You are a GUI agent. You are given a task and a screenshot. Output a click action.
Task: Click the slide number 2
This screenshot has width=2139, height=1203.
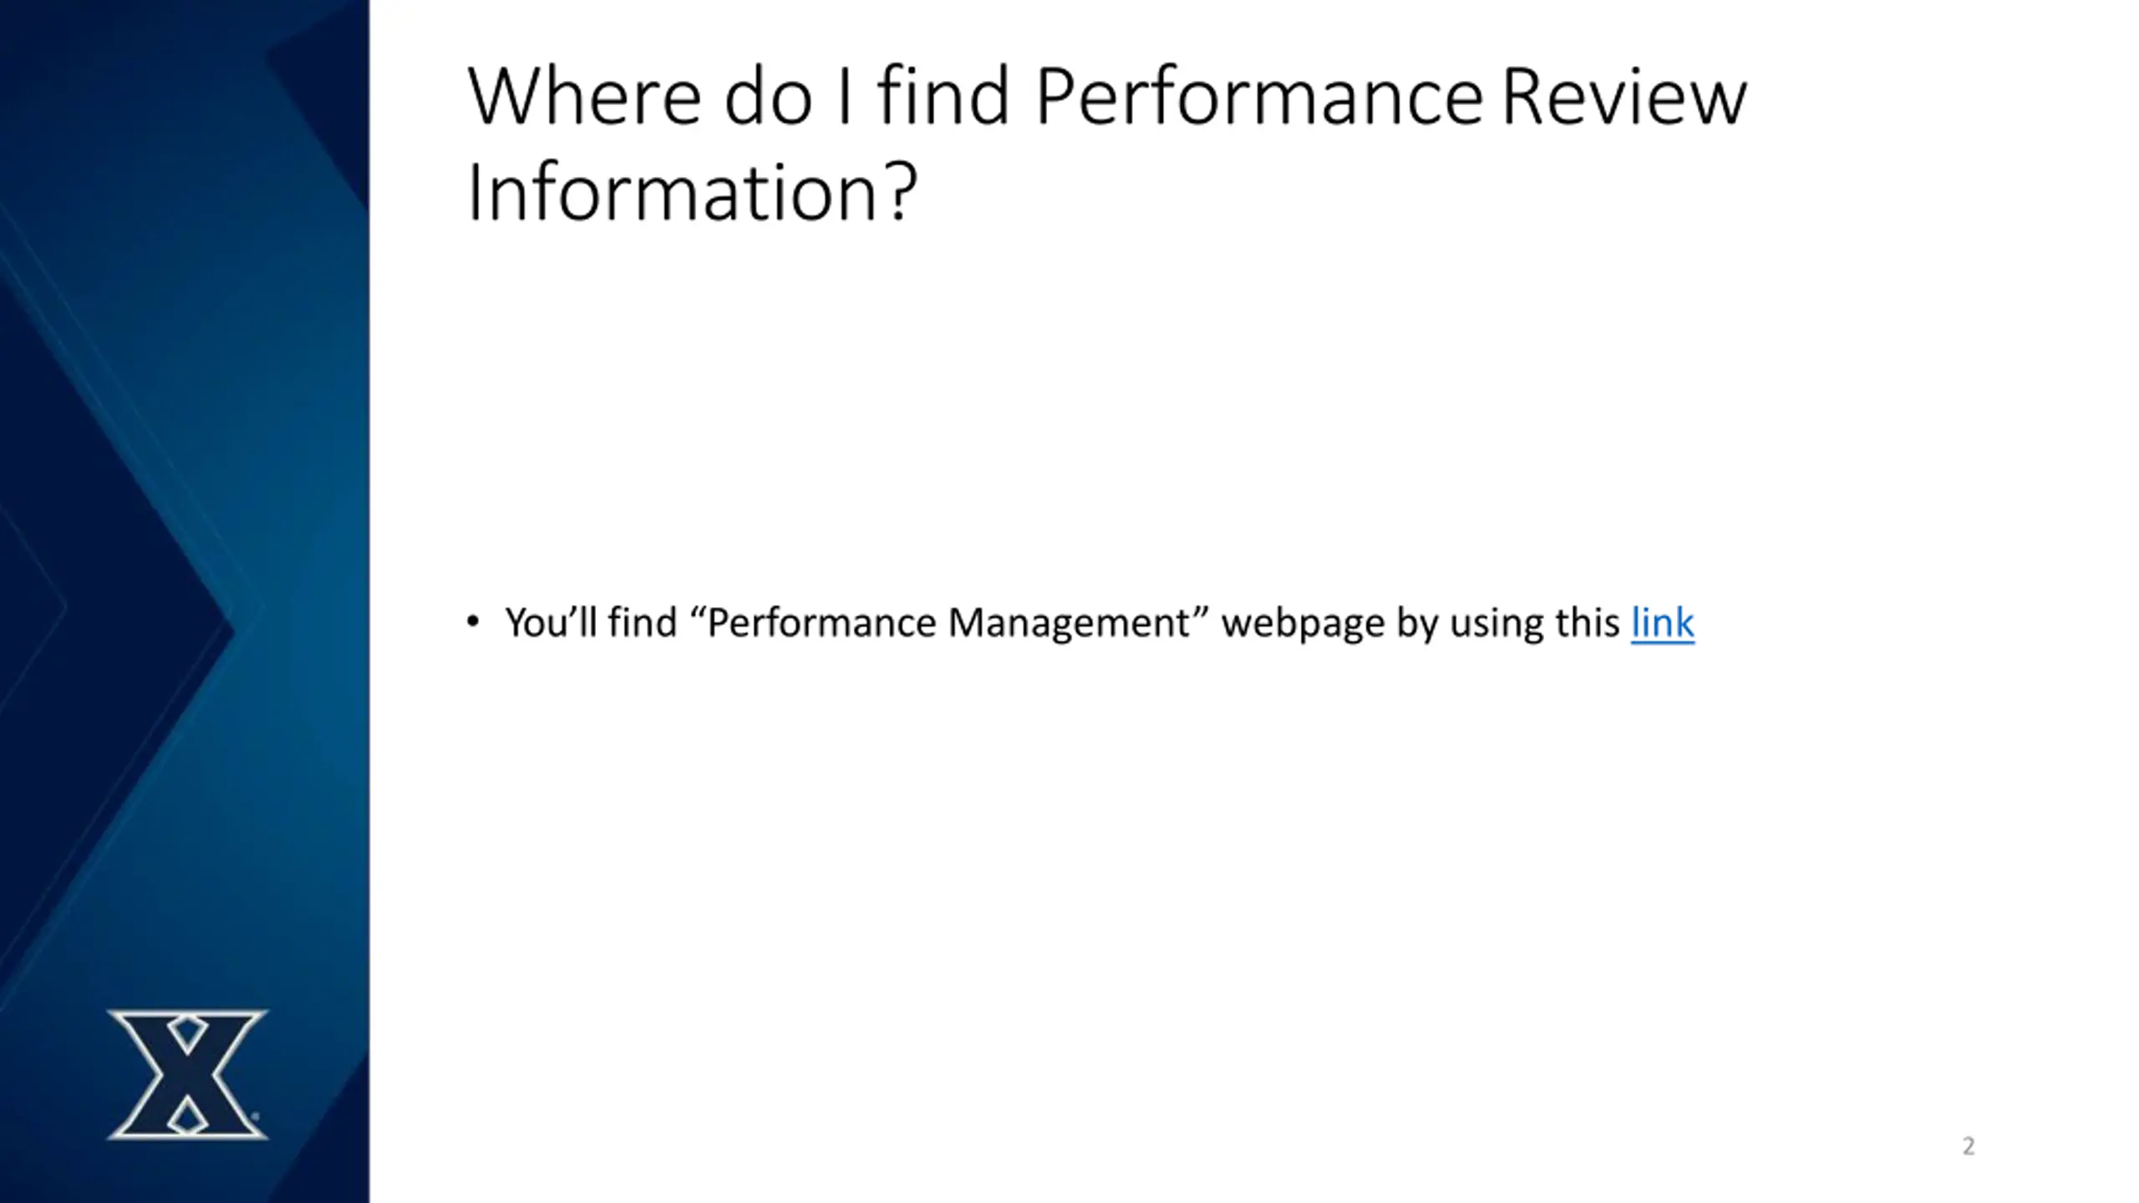click(x=1969, y=1146)
